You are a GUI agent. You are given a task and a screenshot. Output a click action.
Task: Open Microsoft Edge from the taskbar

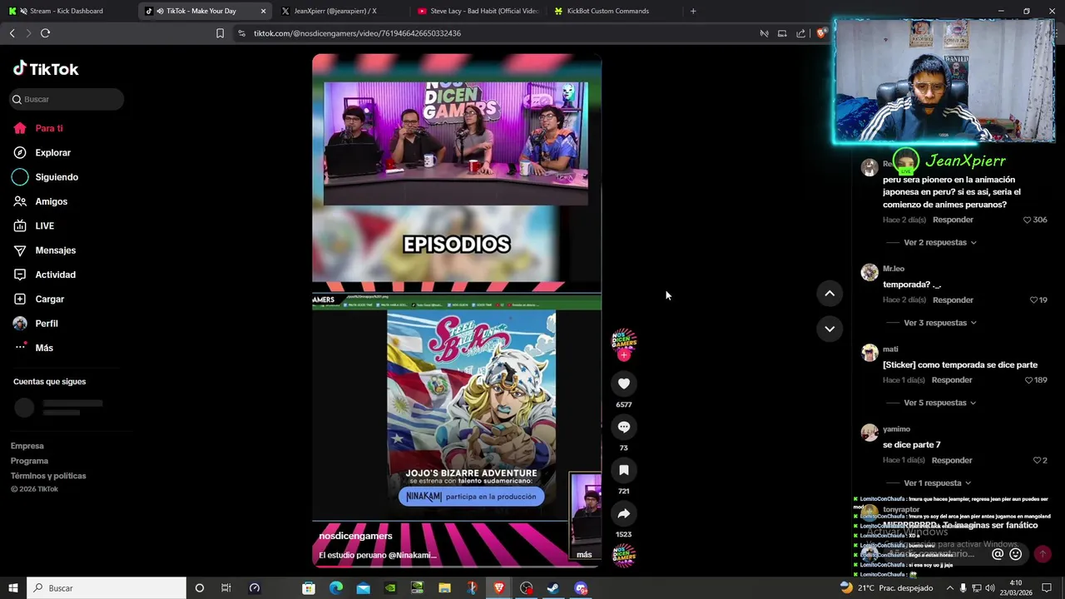pyautogui.click(x=336, y=588)
